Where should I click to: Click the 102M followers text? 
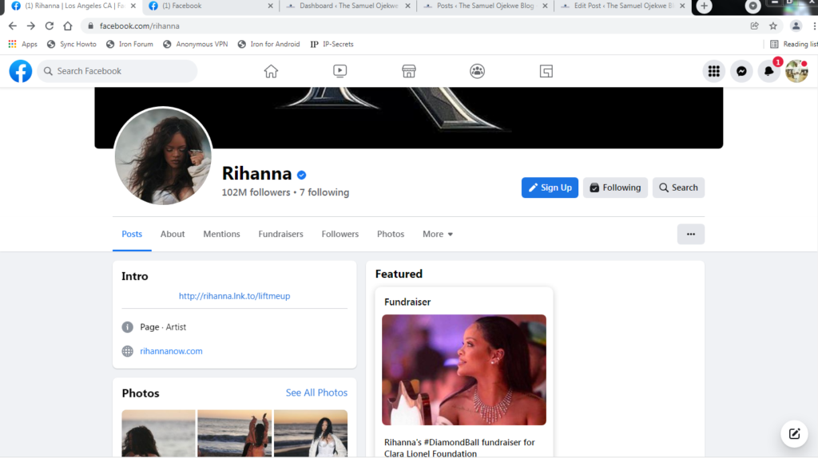pos(256,192)
